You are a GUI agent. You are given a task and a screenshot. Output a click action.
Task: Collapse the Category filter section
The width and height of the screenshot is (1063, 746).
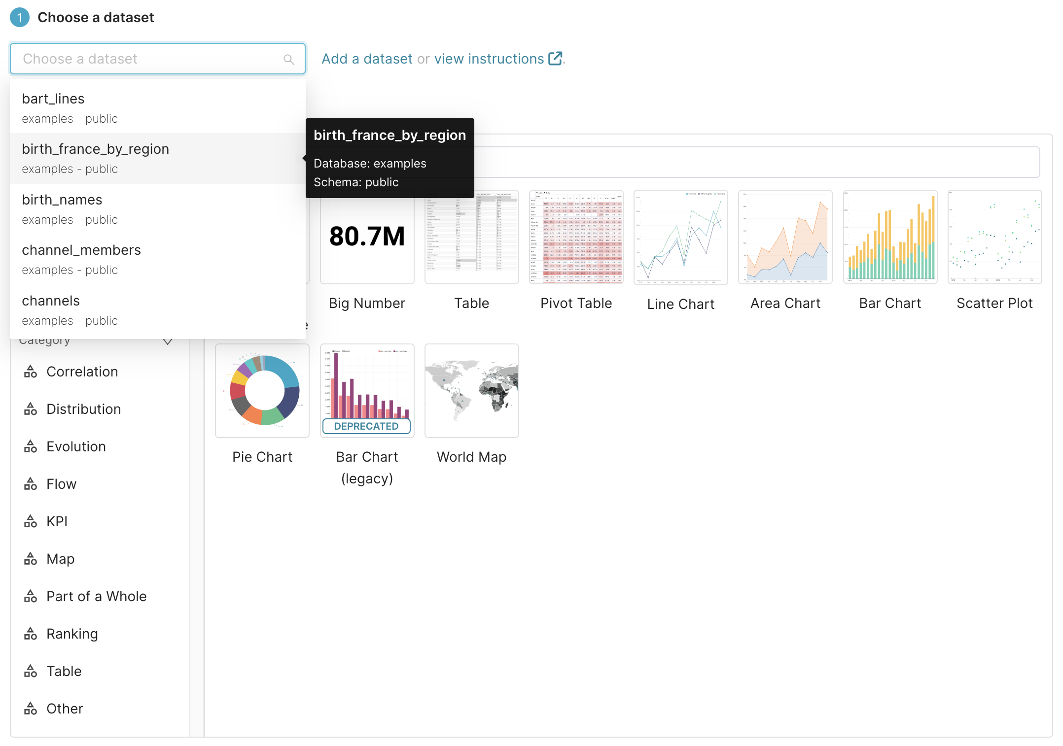[168, 340]
